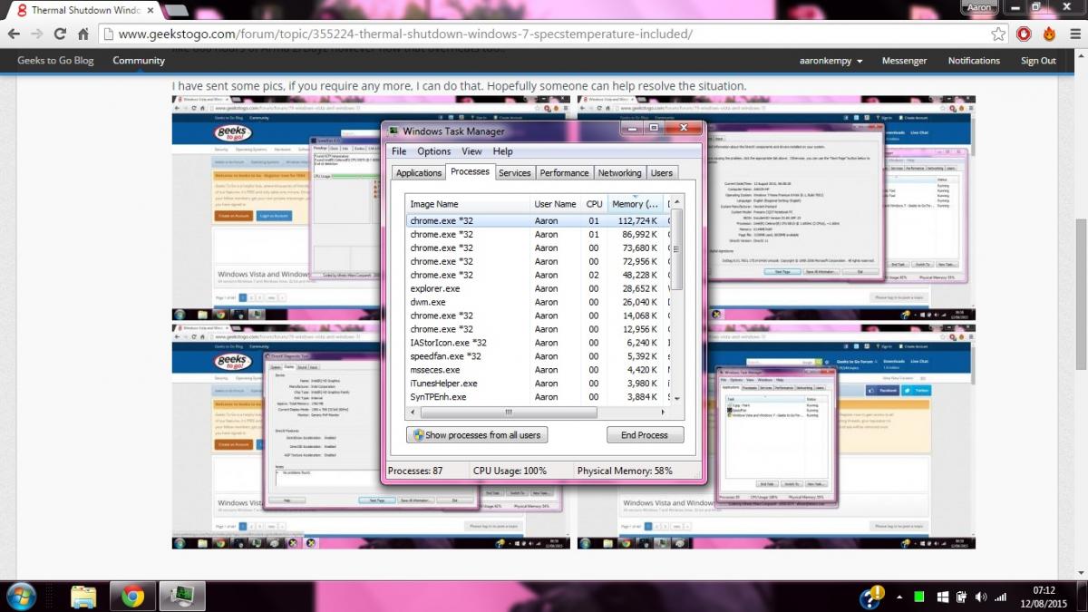The width and height of the screenshot is (1088, 612).
Task: Click the Get Windows 10 tray icon
Action: (941, 597)
